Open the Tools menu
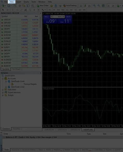The width and height of the screenshot is (123, 152). point(33,2)
